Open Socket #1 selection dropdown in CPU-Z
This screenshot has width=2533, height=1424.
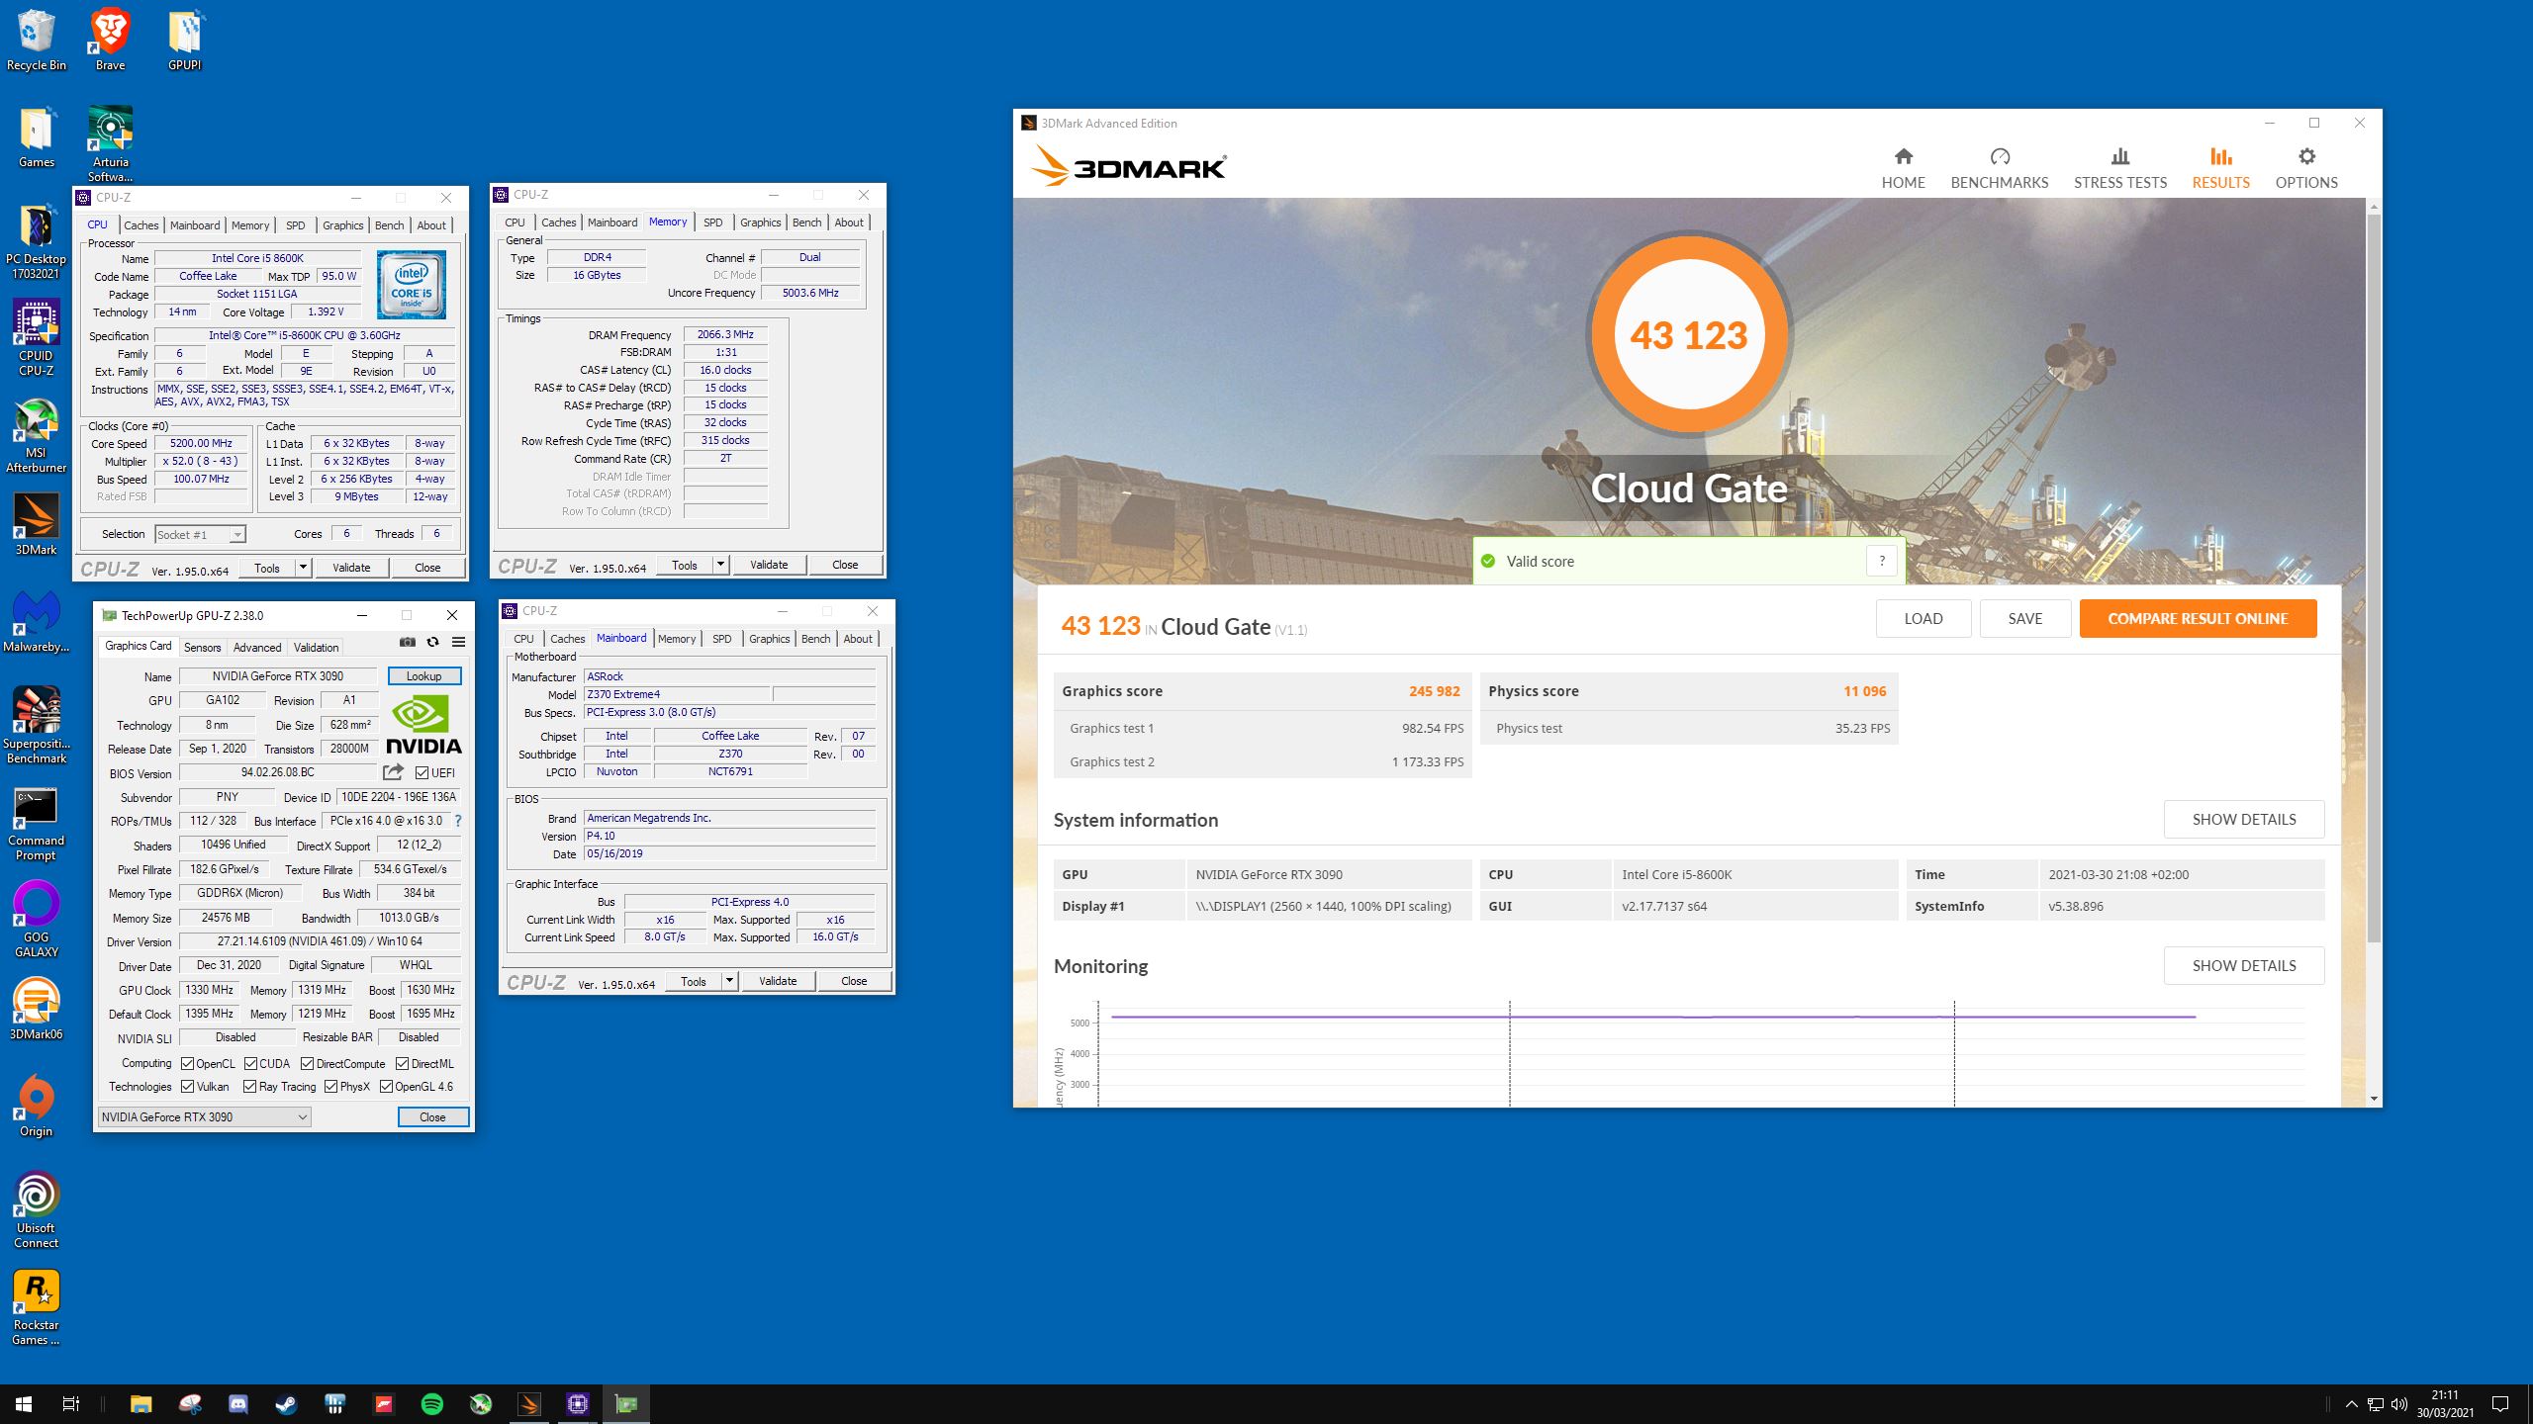click(x=200, y=534)
